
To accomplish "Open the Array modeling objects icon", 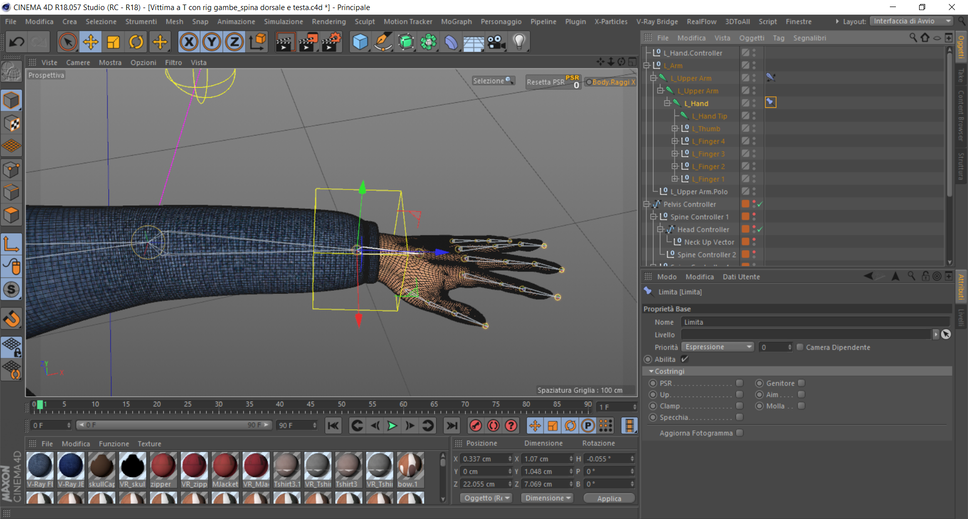I will 429,42.
